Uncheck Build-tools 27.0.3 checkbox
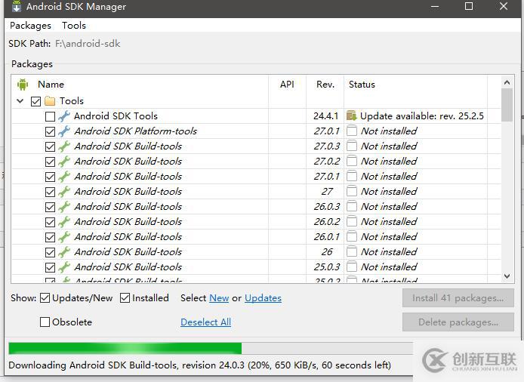The height and width of the screenshot is (382, 524). 50,146
